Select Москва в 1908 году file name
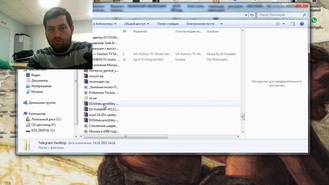This screenshot has height=185, width=329. [x=104, y=132]
